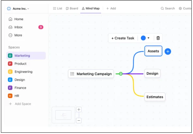
Task: Click the plus icon beside Add Space
Action: pos(10,104)
